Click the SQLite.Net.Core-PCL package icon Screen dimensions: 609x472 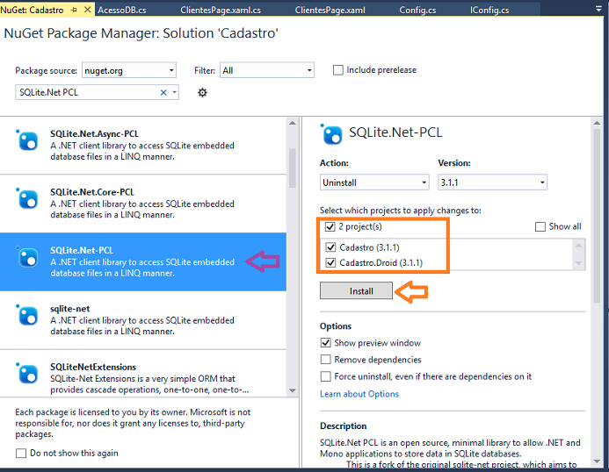click(27, 198)
